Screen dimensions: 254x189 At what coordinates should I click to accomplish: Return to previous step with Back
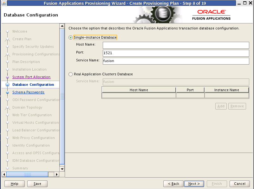coord(173,184)
